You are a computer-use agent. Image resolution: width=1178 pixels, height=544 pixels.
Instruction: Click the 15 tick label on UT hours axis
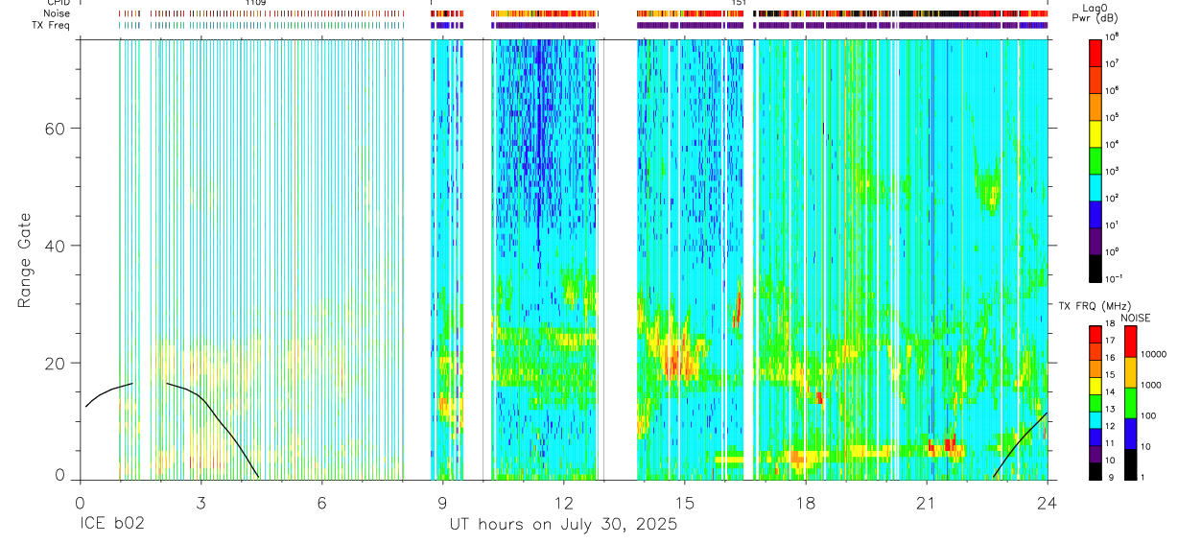coord(685,503)
